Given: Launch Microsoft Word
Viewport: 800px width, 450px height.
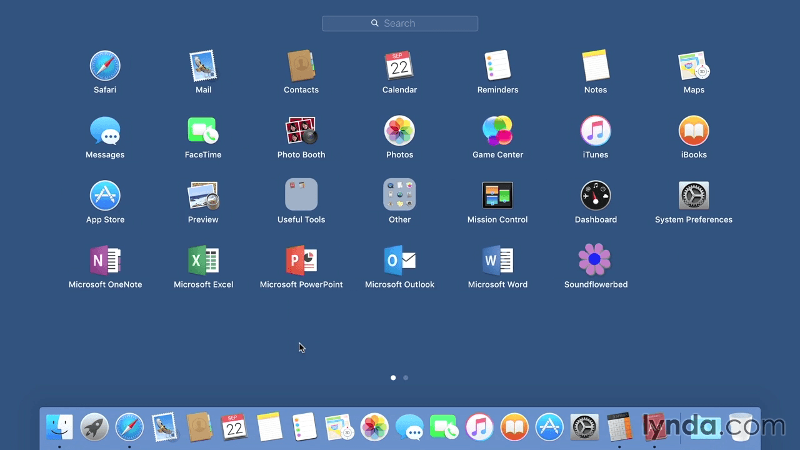Looking at the screenshot, I should [x=497, y=261].
